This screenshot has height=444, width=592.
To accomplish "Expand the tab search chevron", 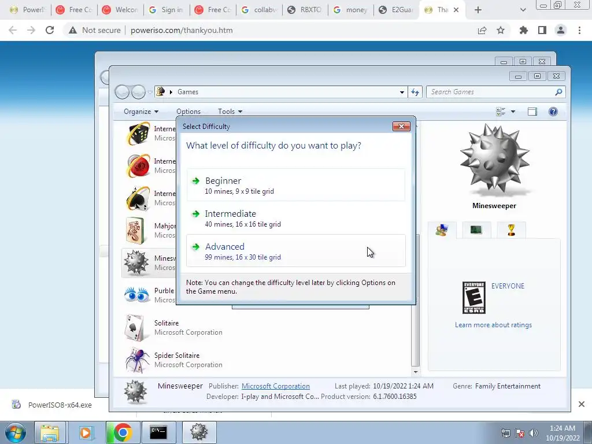I will pos(523,10).
